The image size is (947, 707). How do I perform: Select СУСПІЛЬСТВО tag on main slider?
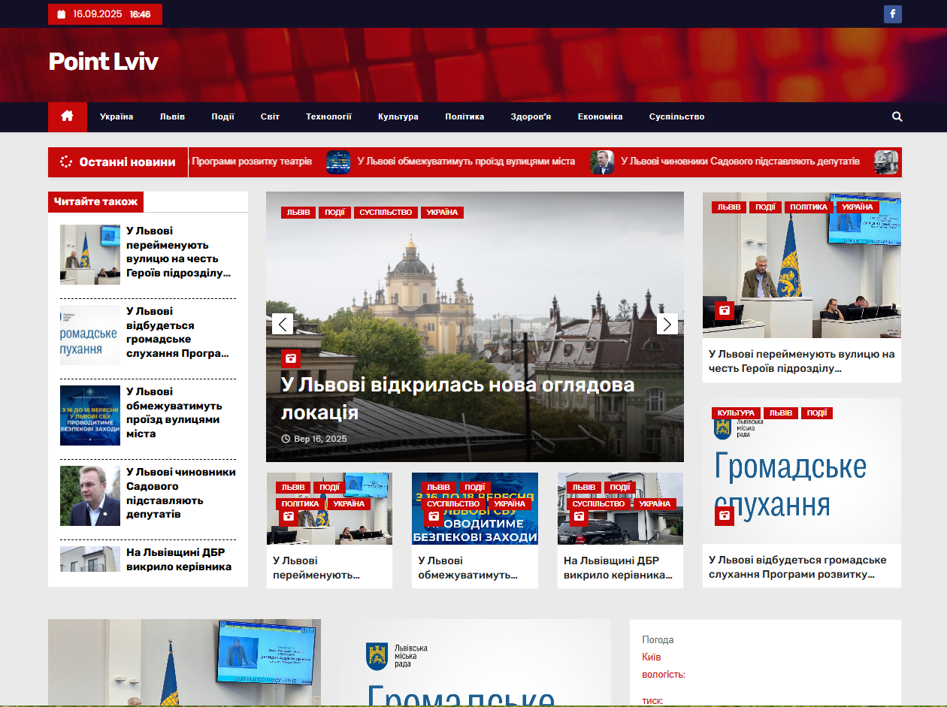click(x=386, y=213)
